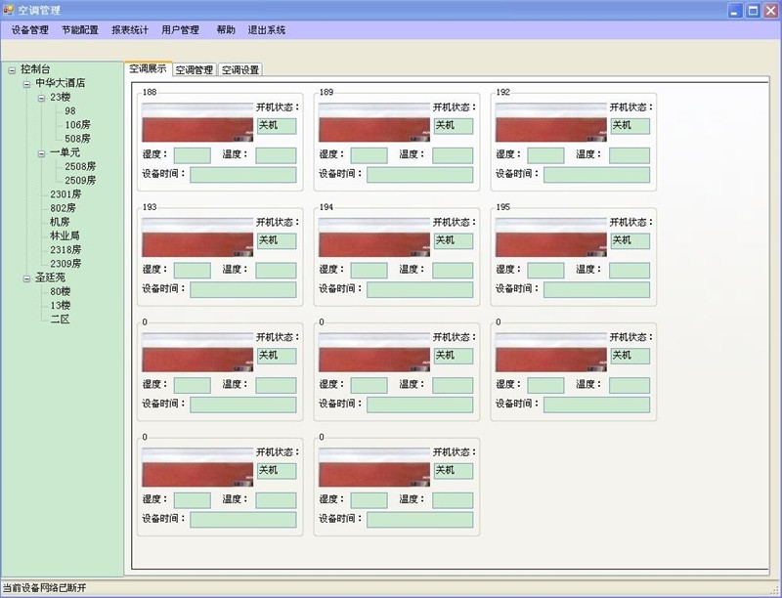Screen dimensions: 782x598
Task: Open the 设备管理 menu
Action: tap(29, 30)
